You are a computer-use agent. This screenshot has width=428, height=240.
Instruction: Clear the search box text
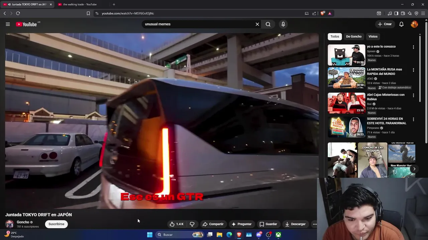(257, 24)
